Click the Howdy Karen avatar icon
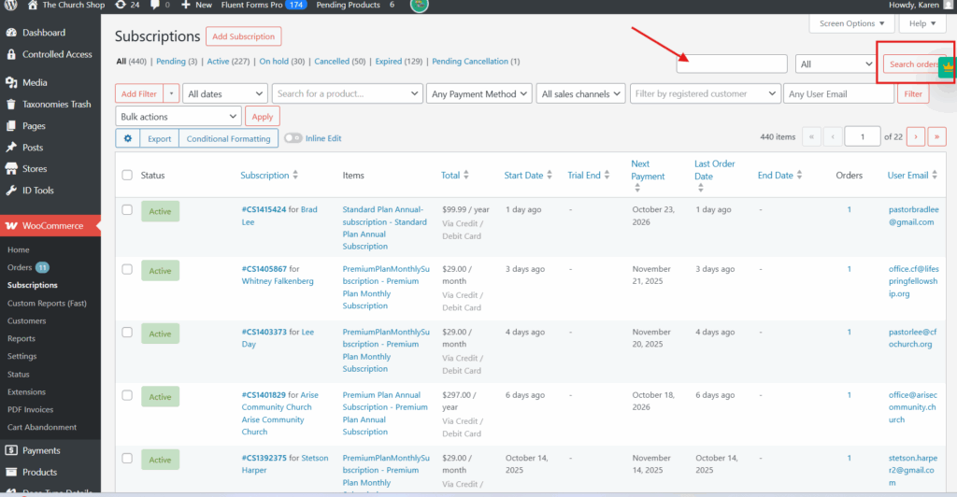The image size is (957, 497). pos(948,6)
